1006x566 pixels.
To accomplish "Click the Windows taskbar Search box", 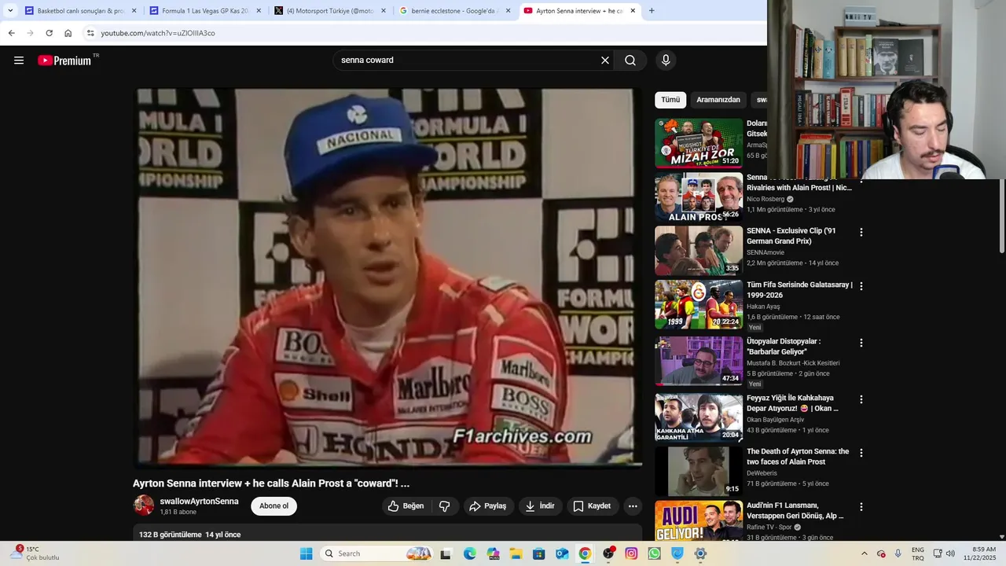I will tap(377, 553).
